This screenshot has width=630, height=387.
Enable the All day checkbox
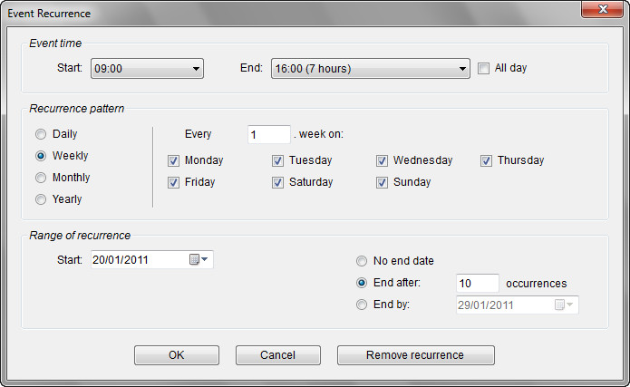point(484,68)
